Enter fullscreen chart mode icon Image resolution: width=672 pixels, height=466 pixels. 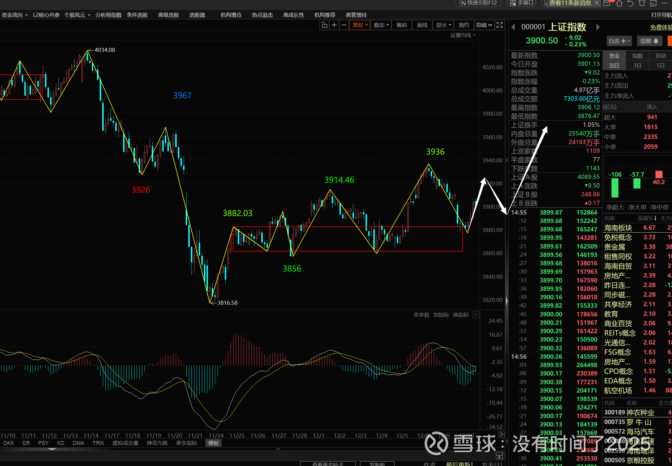[500, 26]
